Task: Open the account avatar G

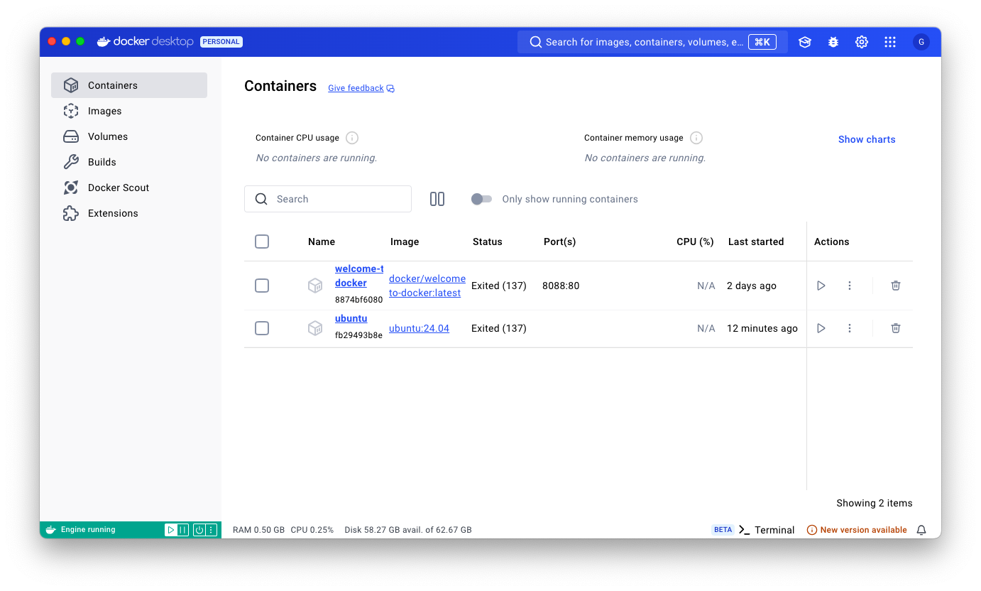Action: click(x=921, y=42)
